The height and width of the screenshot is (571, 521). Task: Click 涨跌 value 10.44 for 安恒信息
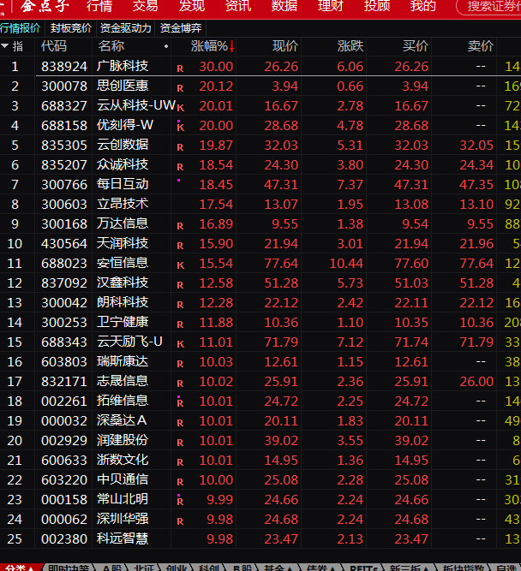pyautogui.click(x=346, y=263)
